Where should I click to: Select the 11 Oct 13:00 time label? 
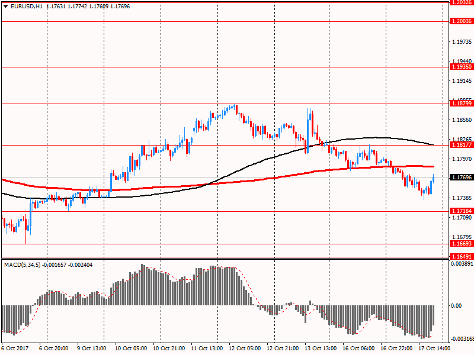coord(207,348)
